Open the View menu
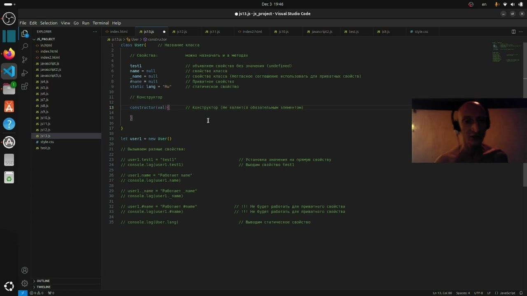The width and height of the screenshot is (527, 296). click(x=65, y=23)
